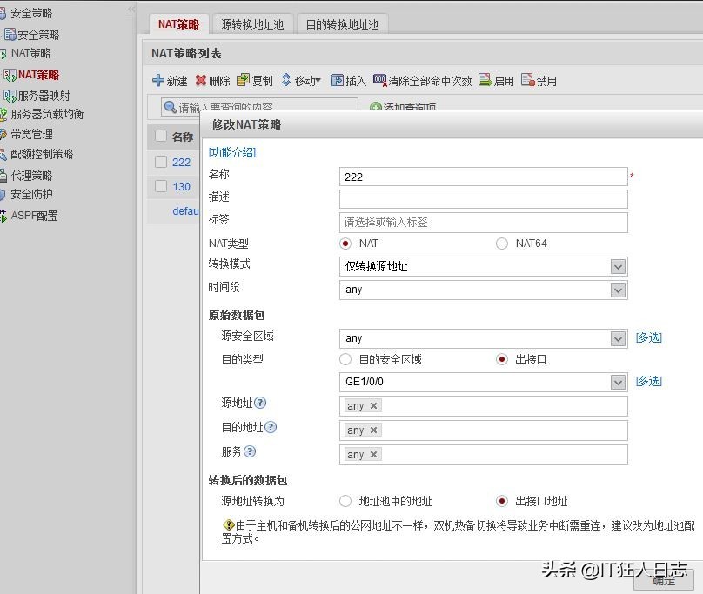Select the NAT64 radio button

tap(501, 244)
